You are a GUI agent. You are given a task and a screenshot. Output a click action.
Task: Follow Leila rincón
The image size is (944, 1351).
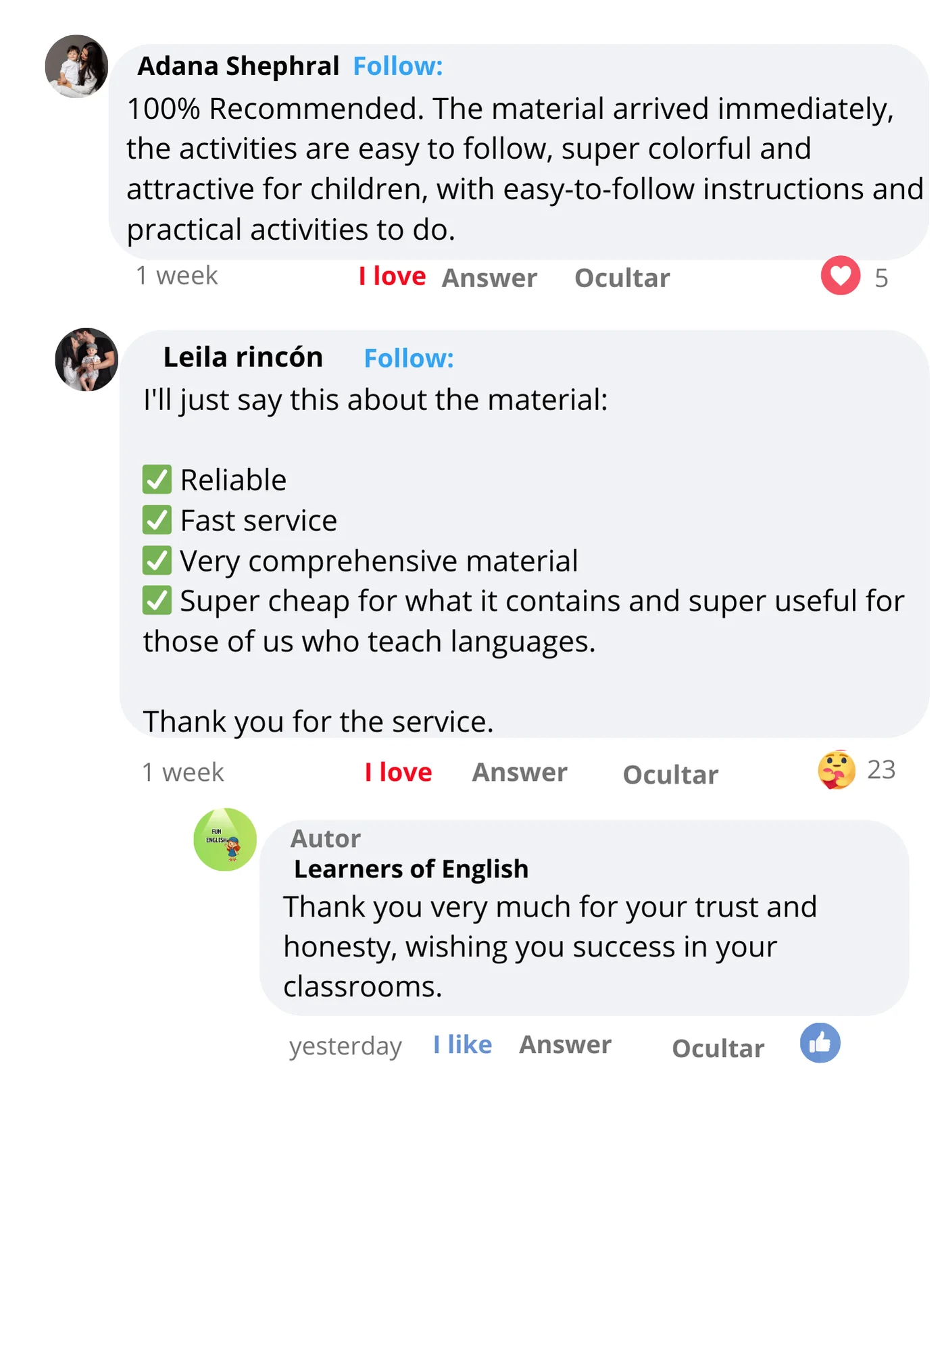(408, 359)
